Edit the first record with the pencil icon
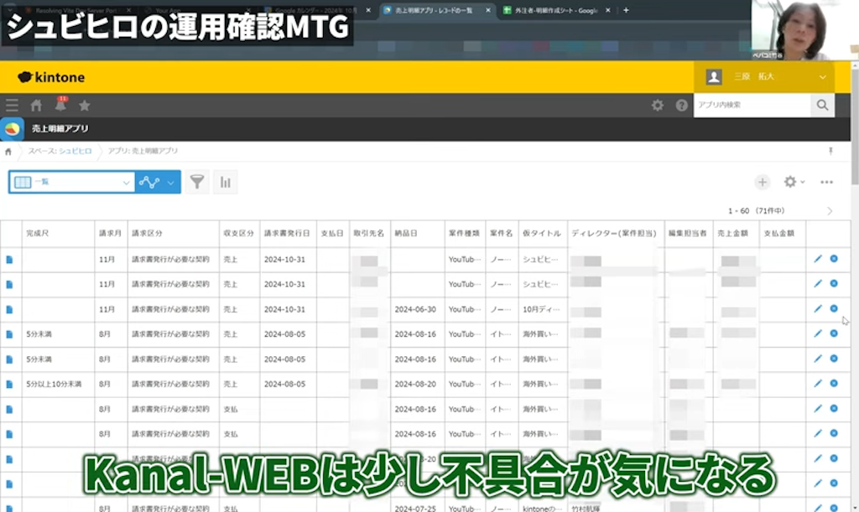This screenshot has width=859, height=512. [x=816, y=259]
